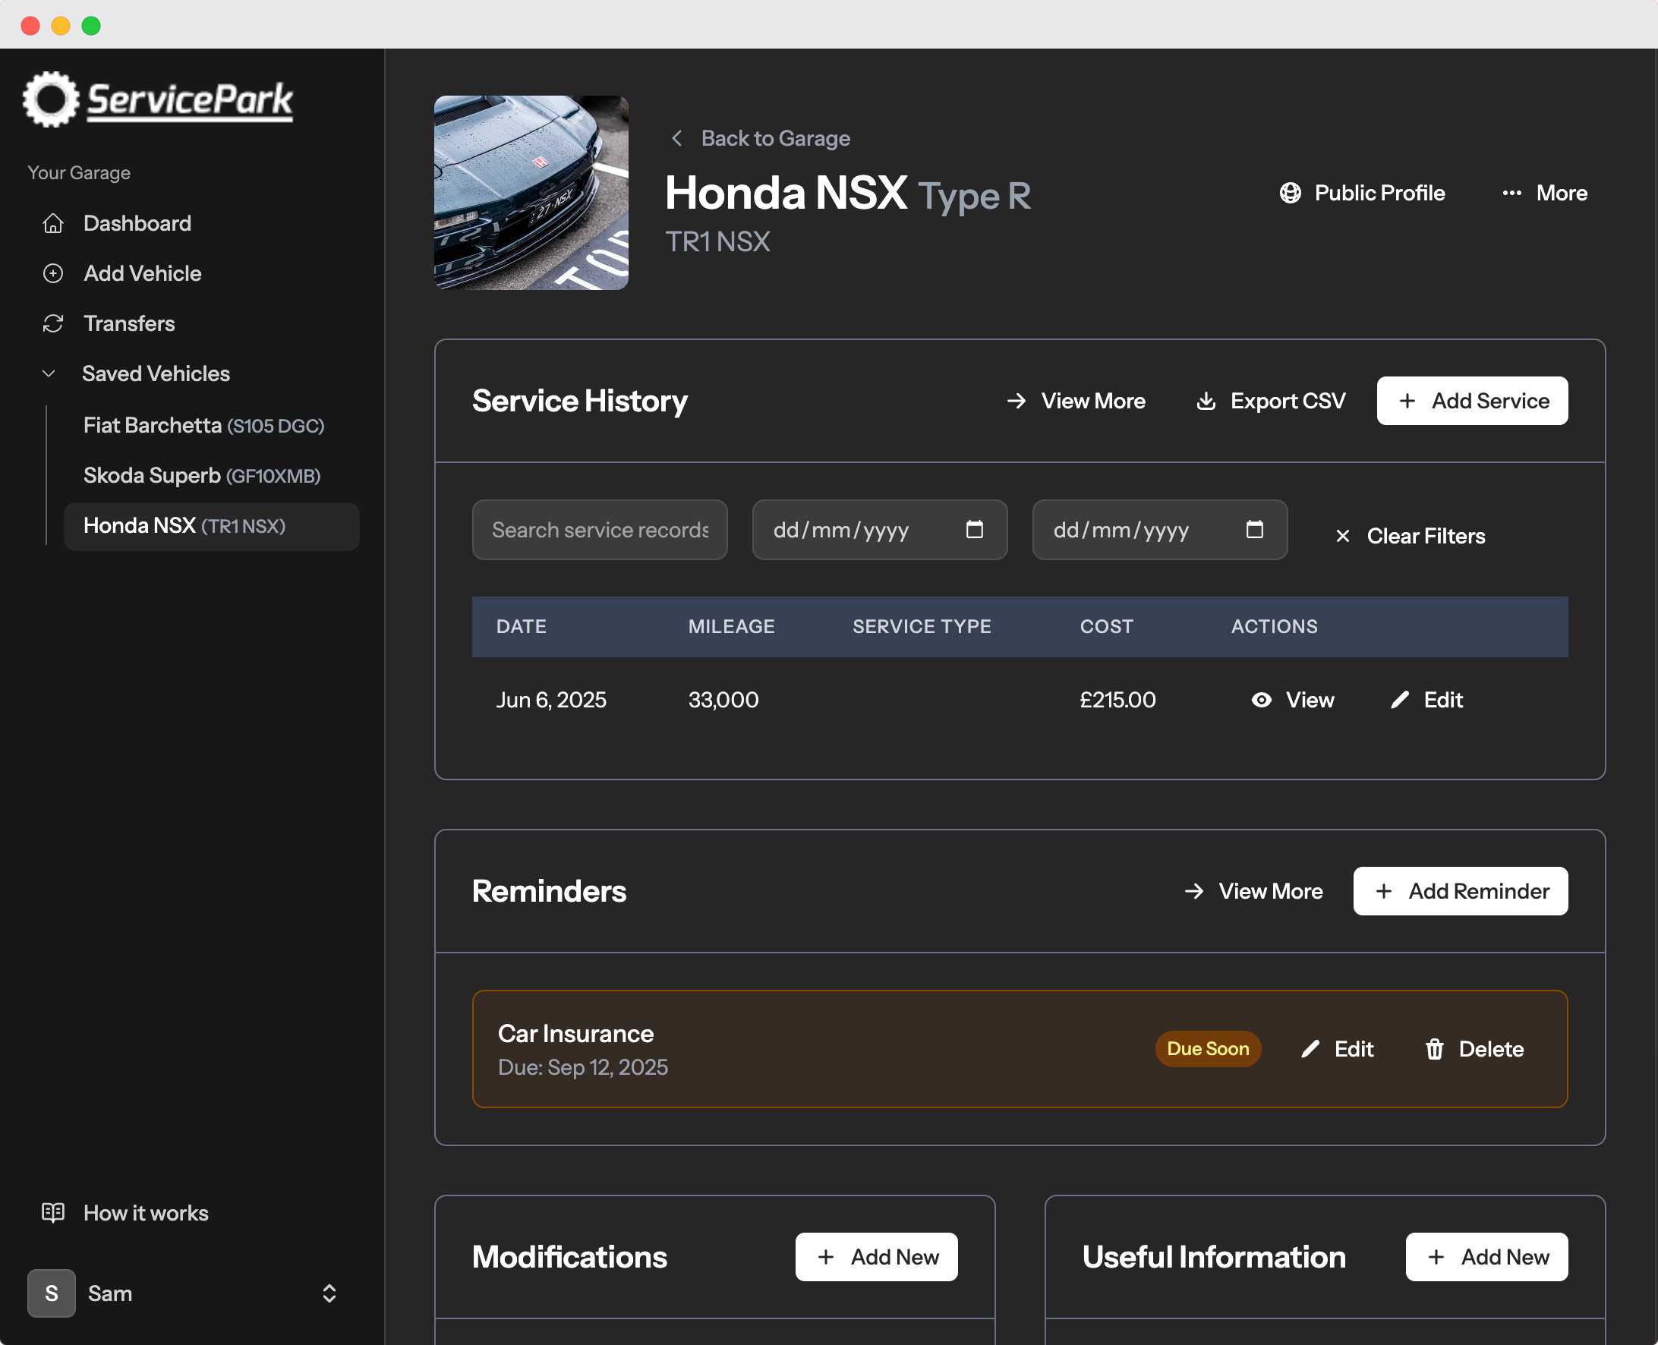The width and height of the screenshot is (1658, 1345).
Task: Click the Due: Sep 12, 2025 text
Action: 582,1068
